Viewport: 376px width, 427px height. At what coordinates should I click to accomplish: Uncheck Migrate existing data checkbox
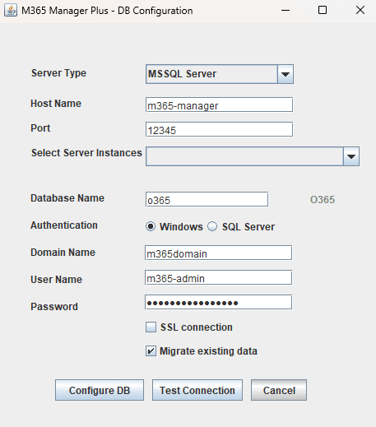click(151, 351)
